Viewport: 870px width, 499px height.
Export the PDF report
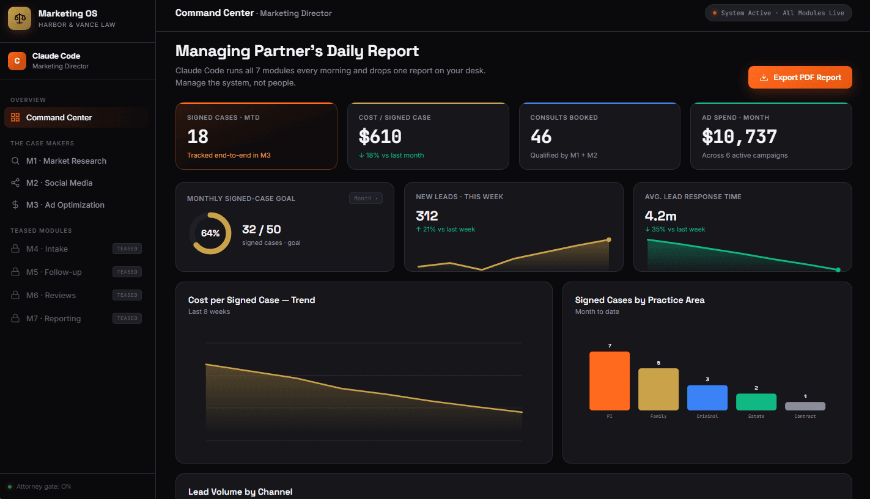[x=800, y=78]
